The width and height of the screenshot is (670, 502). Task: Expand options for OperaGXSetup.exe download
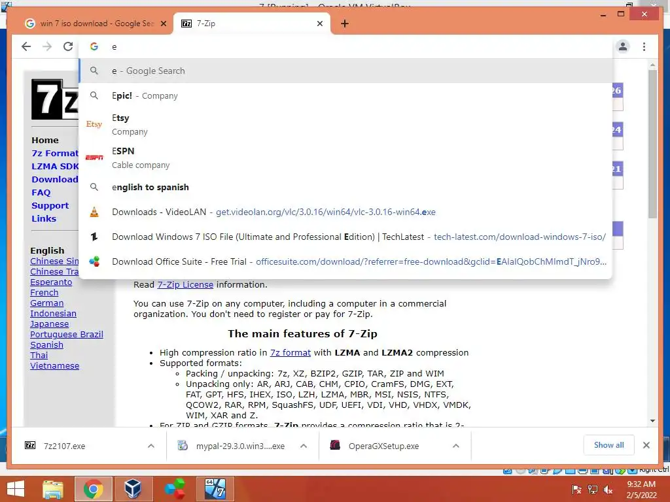pos(456,446)
